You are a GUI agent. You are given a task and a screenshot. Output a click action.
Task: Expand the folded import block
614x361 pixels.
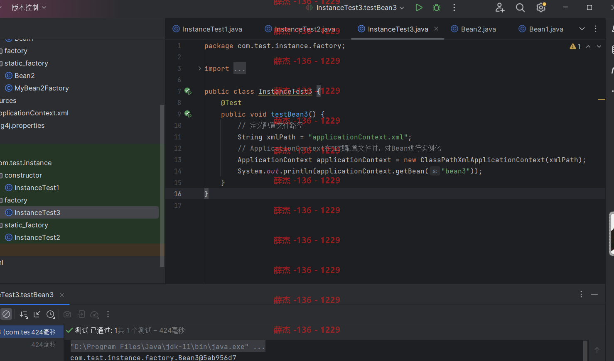tap(199, 68)
